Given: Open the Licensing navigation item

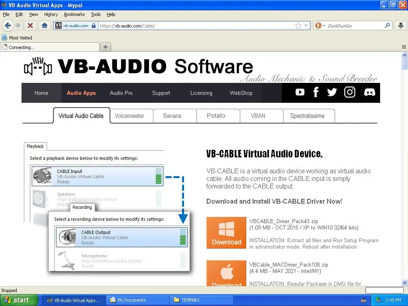Looking at the screenshot, I should click(x=201, y=93).
